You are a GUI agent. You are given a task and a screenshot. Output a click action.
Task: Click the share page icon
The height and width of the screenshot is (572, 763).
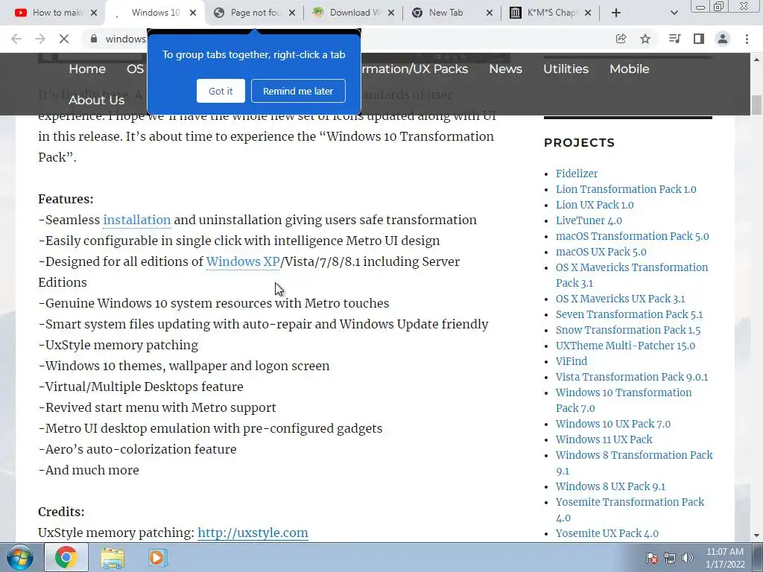point(621,39)
